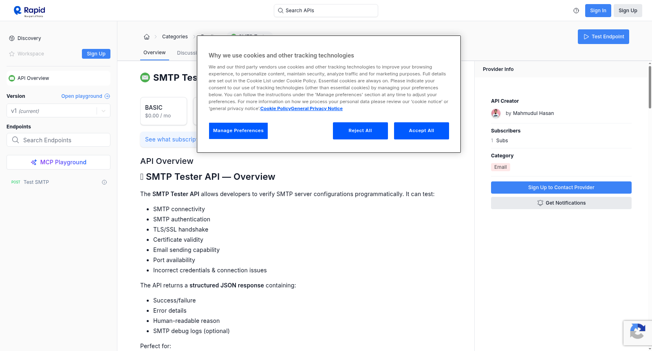The height and width of the screenshot is (351, 652).
Task: Select the Discovery compass icon
Action: [x=12, y=38]
